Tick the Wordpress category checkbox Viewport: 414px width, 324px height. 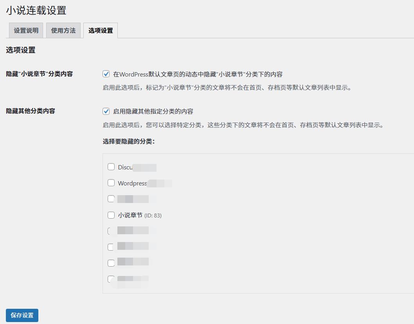pyautogui.click(x=111, y=183)
